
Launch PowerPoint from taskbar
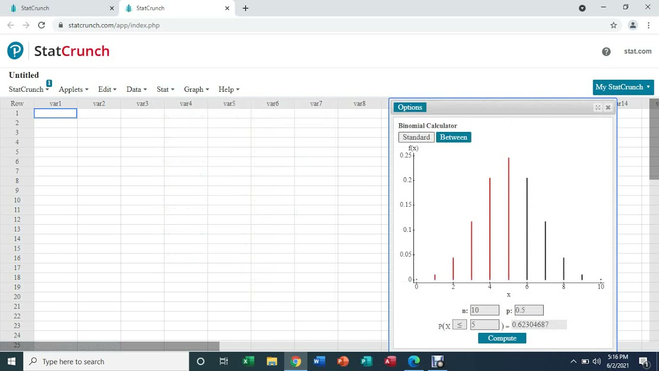click(x=342, y=361)
